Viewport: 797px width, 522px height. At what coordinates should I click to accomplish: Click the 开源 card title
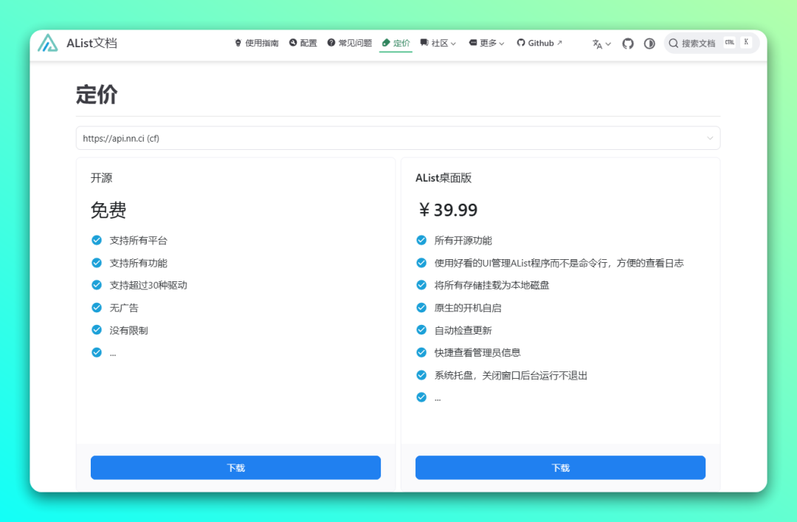(x=101, y=178)
